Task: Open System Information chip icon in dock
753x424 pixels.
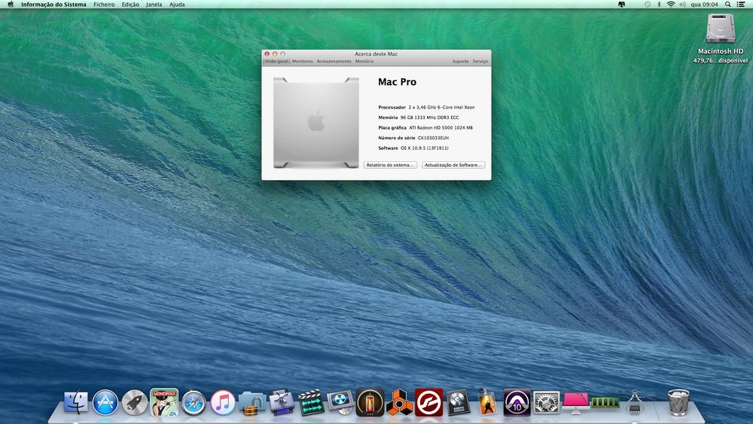Action: coord(635,402)
